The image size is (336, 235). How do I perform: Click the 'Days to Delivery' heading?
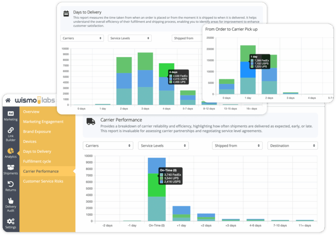87,12
